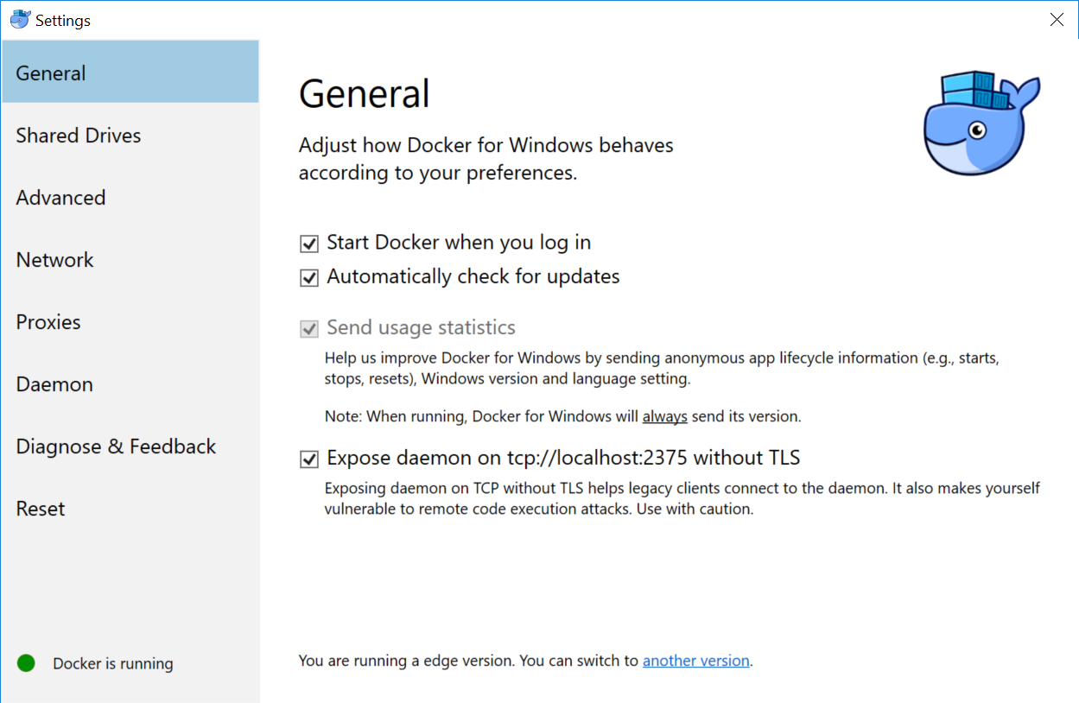Screen dimensions: 1079x703
Task: Toggle Automatically check for updates
Action: pos(308,277)
